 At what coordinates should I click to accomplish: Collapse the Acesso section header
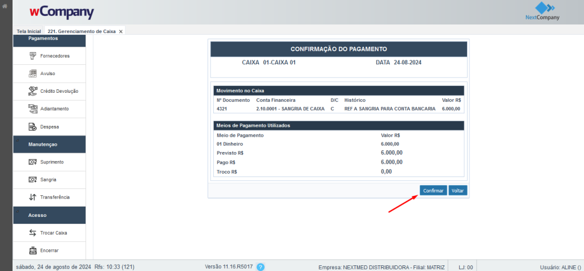click(37, 215)
